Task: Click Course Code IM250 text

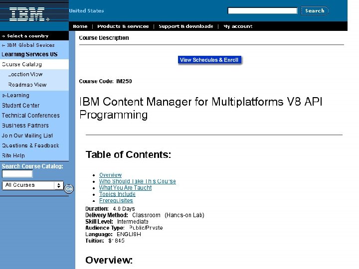Action: (105, 81)
